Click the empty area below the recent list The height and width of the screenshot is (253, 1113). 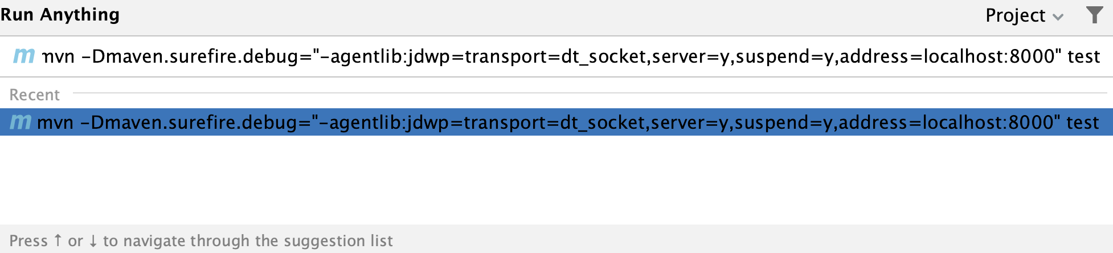pyautogui.click(x=556, y=179)
